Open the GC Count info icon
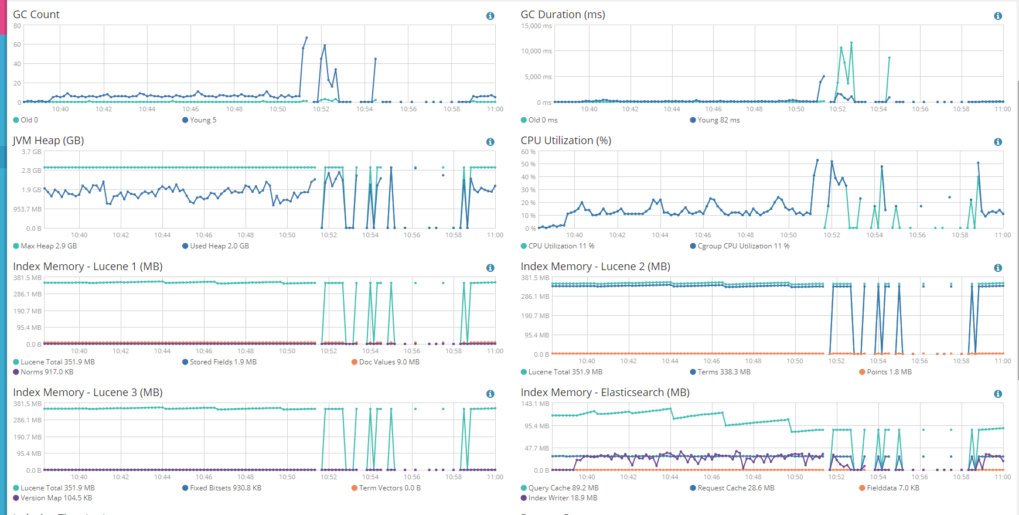 490,16
